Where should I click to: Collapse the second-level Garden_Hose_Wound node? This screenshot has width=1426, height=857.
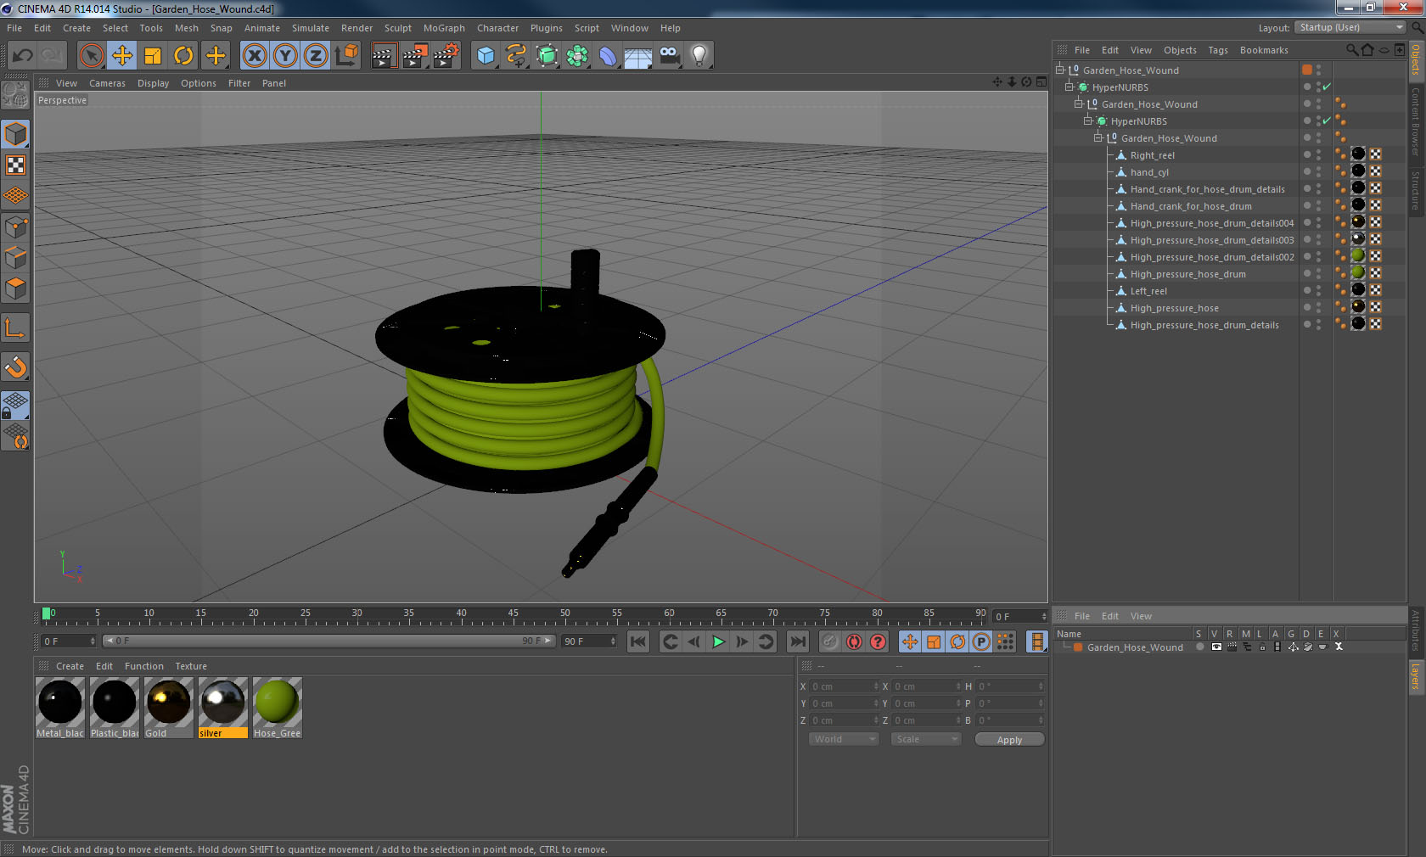(1079, 104)
